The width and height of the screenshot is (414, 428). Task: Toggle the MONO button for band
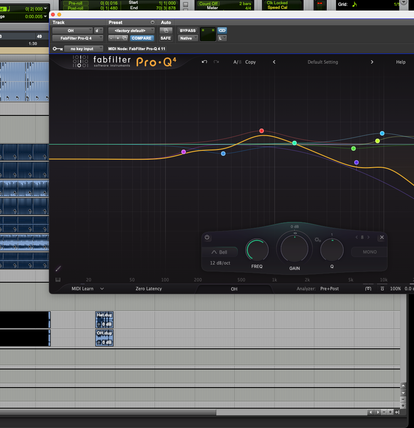[369, 252]
